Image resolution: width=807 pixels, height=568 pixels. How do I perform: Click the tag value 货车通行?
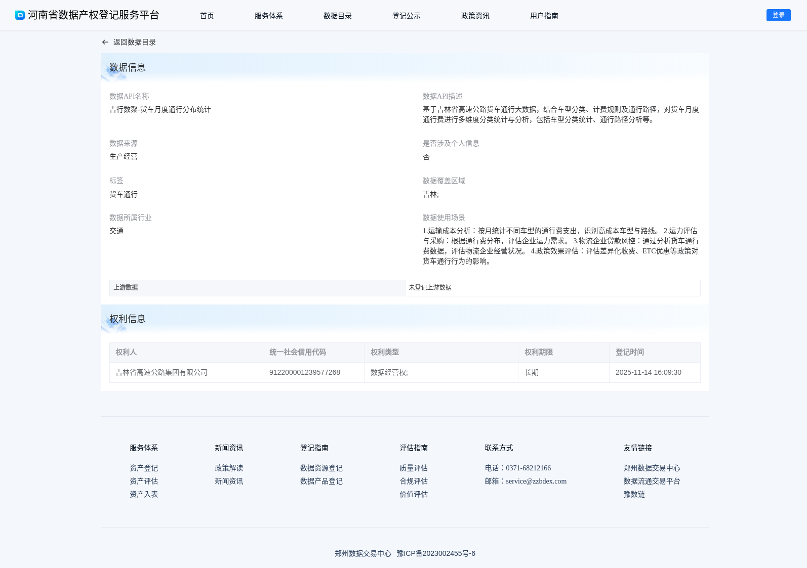click(124, 194)
